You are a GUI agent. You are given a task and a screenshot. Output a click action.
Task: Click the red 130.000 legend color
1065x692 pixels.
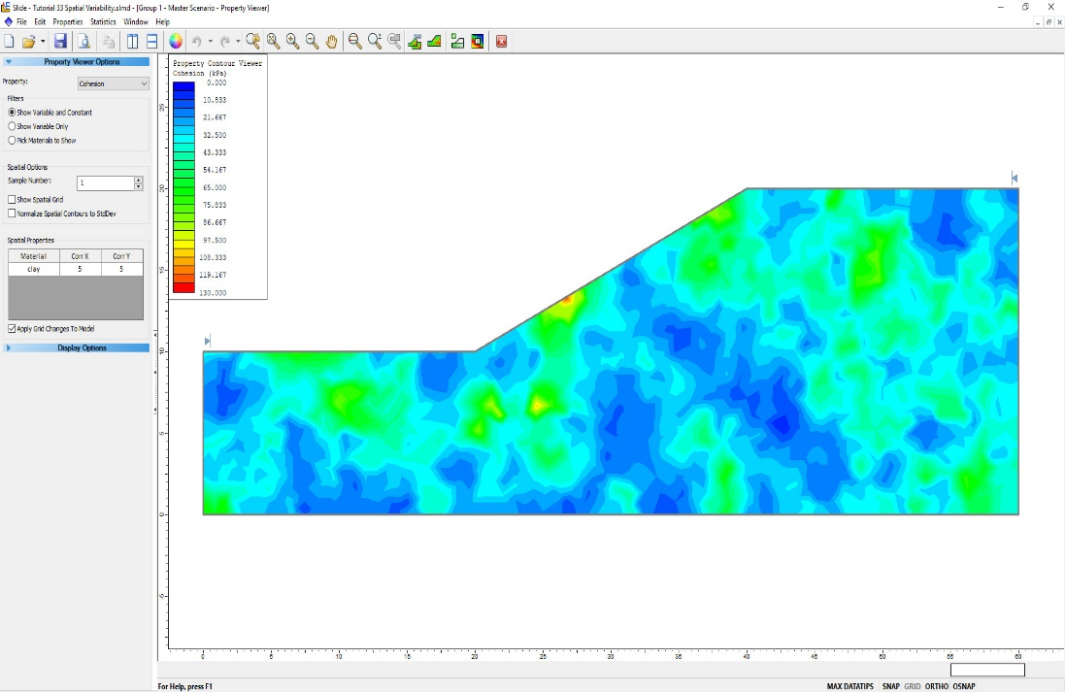coord(184,288)
